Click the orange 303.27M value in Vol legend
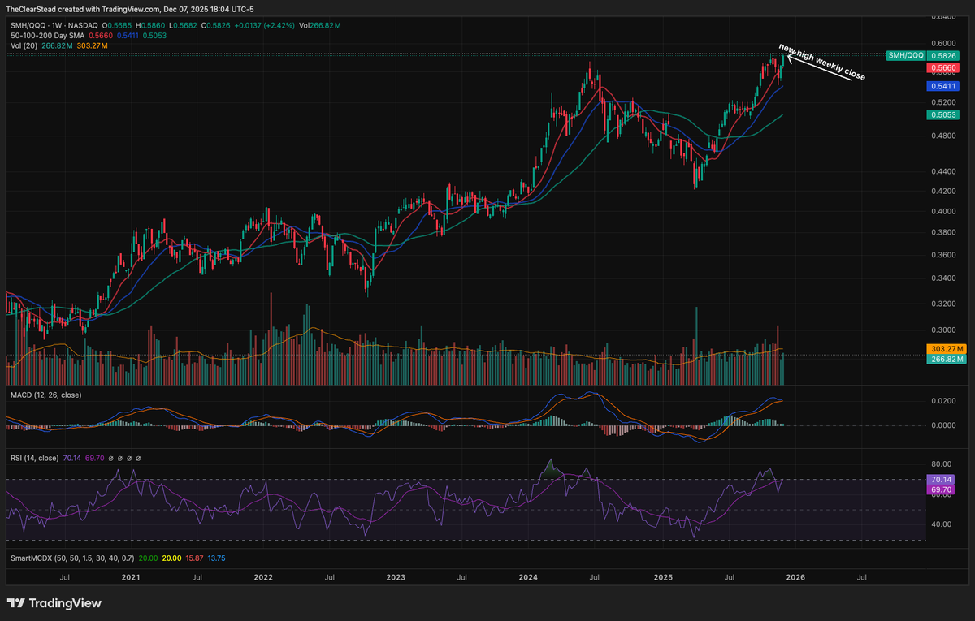The width and height of the screenshot is (975, 621). (94, 46)
